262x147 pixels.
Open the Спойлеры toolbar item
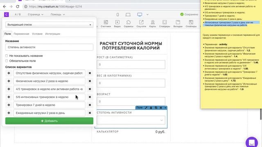191,24
